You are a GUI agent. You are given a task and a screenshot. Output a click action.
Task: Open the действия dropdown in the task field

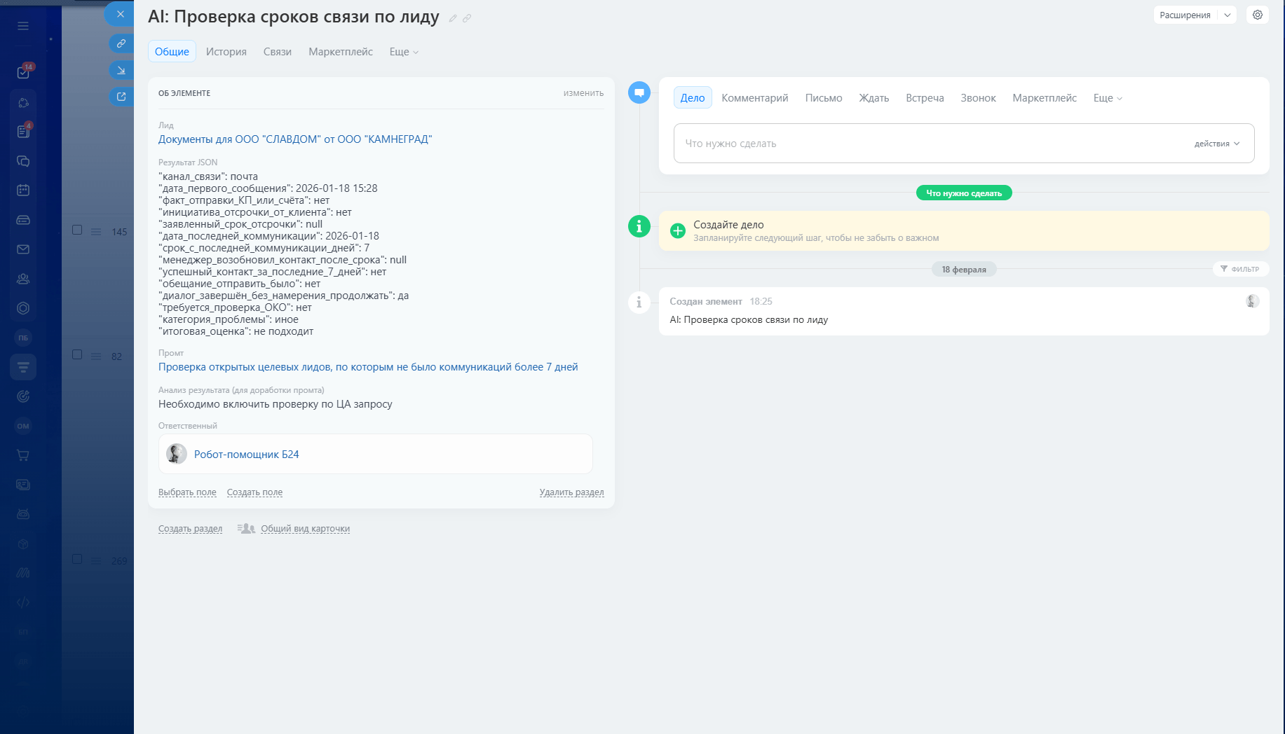[x=1217, y=144]
